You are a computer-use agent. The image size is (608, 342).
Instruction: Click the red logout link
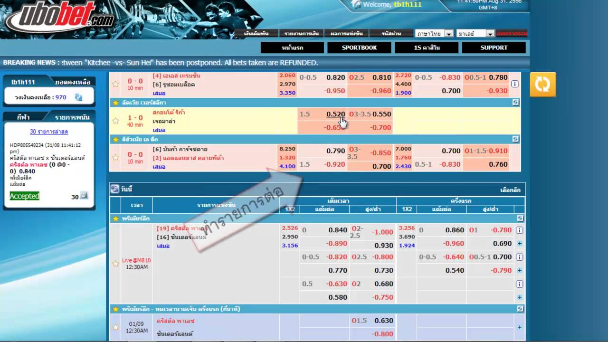click(x=512, y=34)
